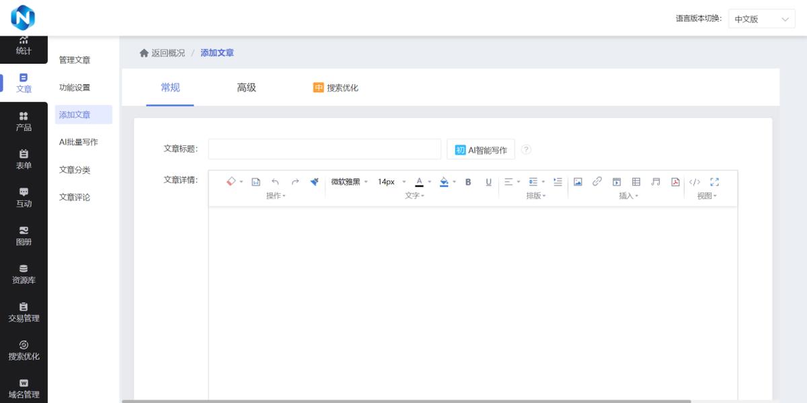This screenshot has height=403, width=807.
Task: Toggle underline formatting in the editor
Action: pos(488,182)
